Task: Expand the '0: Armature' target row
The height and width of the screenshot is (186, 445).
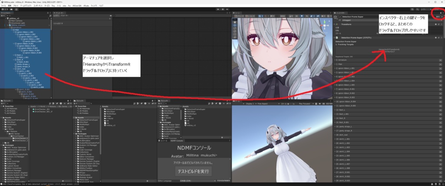Action: (x=335, y=60)
